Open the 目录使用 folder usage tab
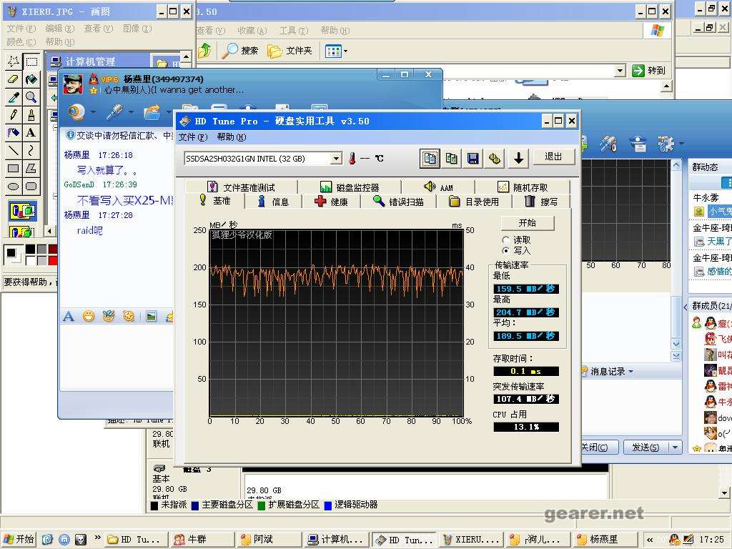The image size is (732, 549). point(474,202)
